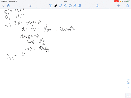Viewport: 131px width, 98px height.
Task: Undo the last stroke
Action: 30,6
